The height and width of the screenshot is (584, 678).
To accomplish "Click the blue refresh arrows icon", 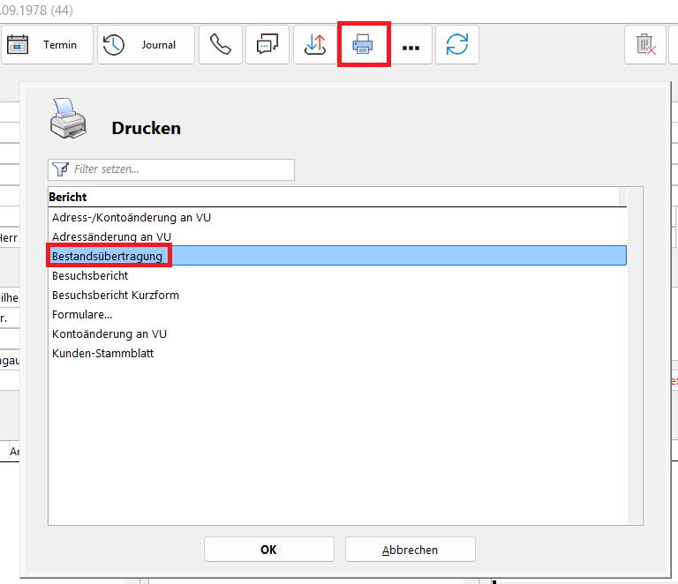I will [456, 45].
